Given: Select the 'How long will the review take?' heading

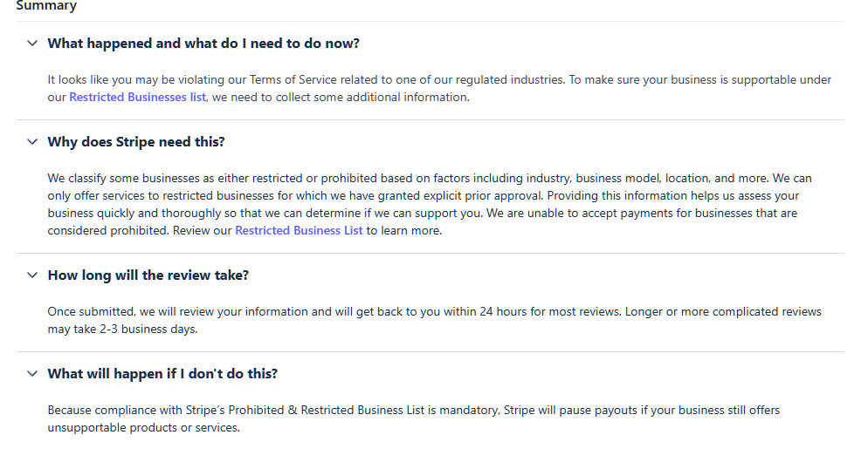Looking at the screenshot, I should pyautogui.click(x=148, y=275).
